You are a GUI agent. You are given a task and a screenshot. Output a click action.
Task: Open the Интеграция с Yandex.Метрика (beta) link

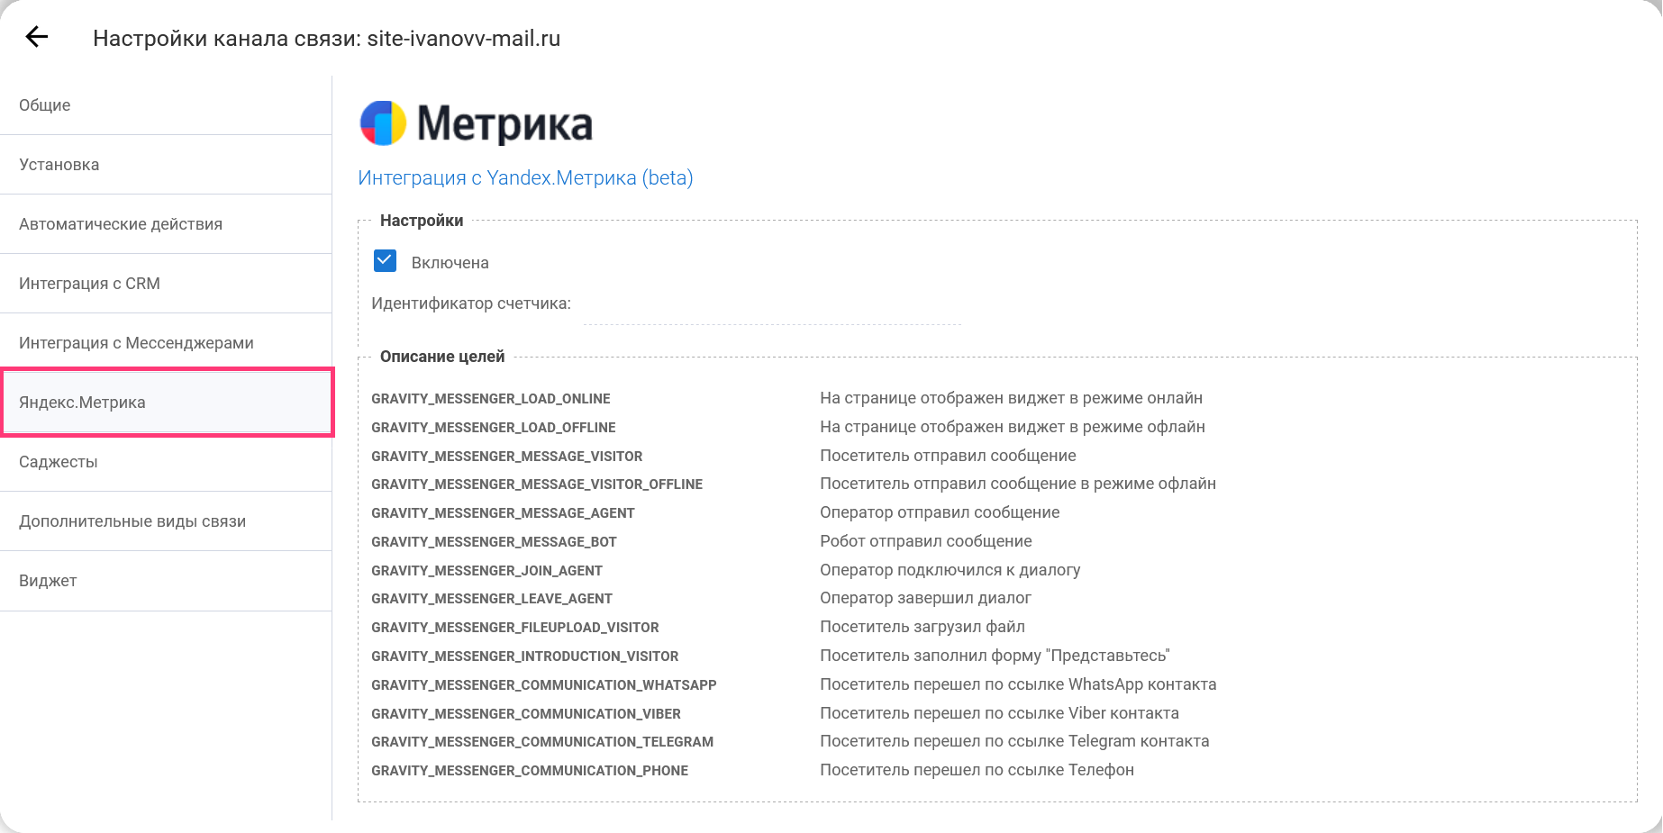[x=525, y=178]
